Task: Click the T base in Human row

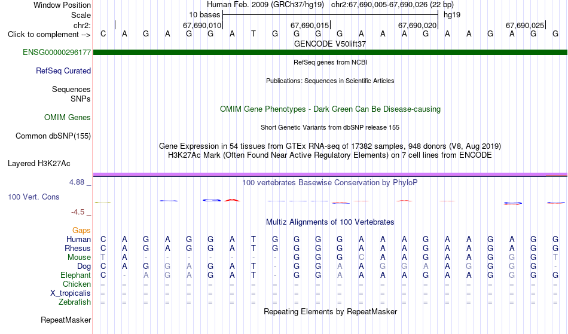Action: point(254,240)
